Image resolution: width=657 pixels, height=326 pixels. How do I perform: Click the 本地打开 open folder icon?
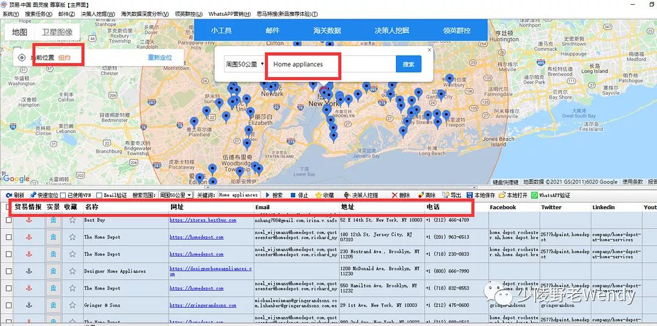502,195
